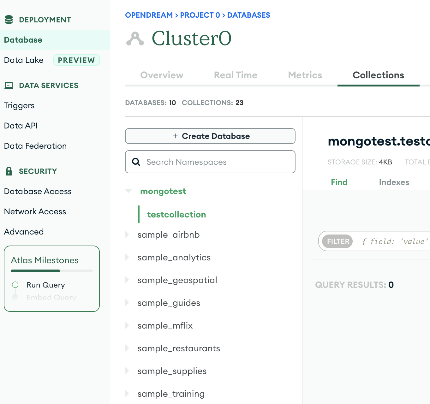This screenshot has height=404, width=430.
Task: Click the SECURITY section heading
Action: 38,171
